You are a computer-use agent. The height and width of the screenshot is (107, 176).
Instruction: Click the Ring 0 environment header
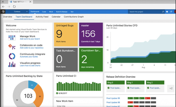(116, 83)
